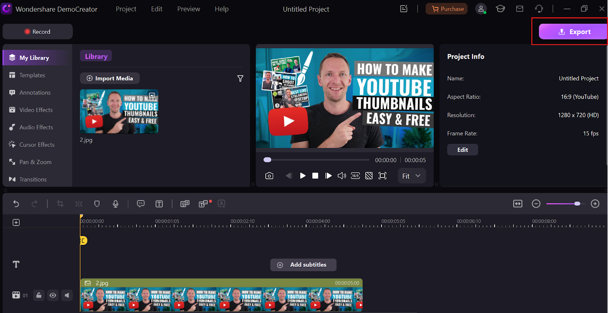The width and height of the screenshot is (608, 313).
Task: Click the Purchase button
Action: coord(446,9)
